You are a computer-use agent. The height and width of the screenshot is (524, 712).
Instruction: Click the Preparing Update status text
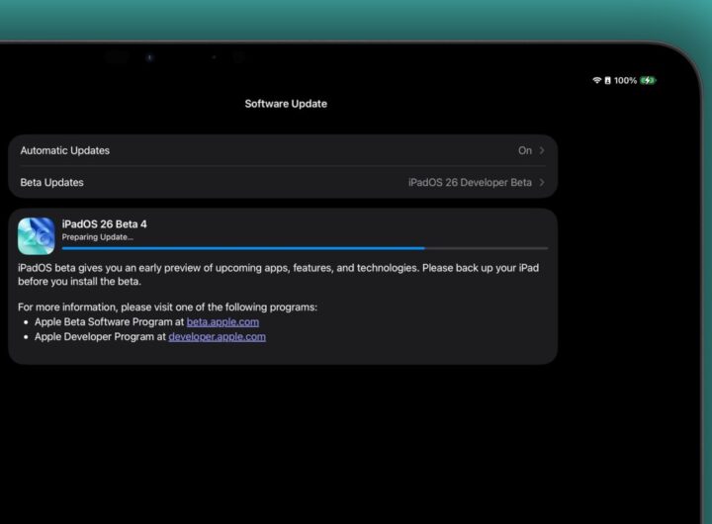coord(98,237)
